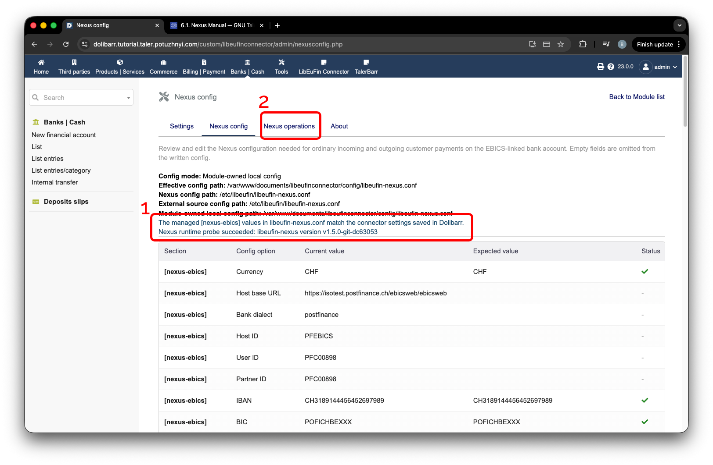Open the About tab
This screenshot has width=713, height=465.
(339, 126)
